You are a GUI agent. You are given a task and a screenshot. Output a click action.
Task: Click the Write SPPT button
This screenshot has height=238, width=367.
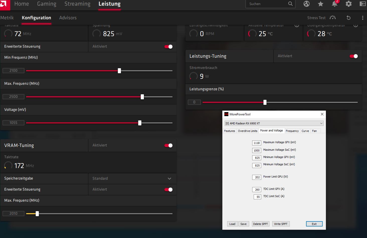coord(281,224)
